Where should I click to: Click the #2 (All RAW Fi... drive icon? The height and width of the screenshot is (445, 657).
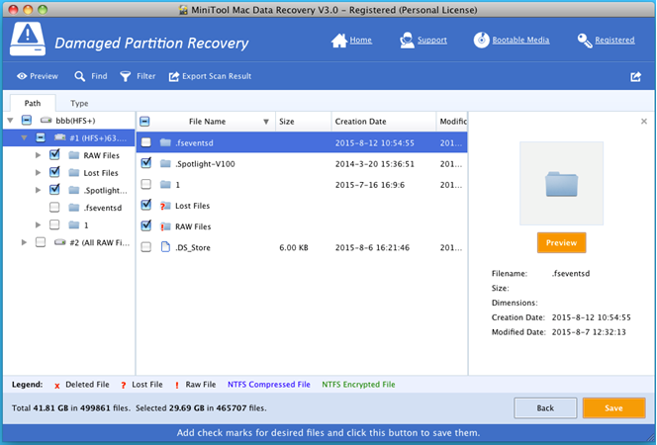(60, 242)
